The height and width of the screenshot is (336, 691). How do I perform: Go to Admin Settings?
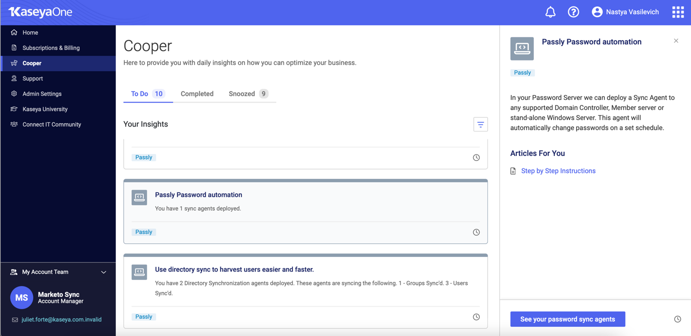(x=42, y=94)
